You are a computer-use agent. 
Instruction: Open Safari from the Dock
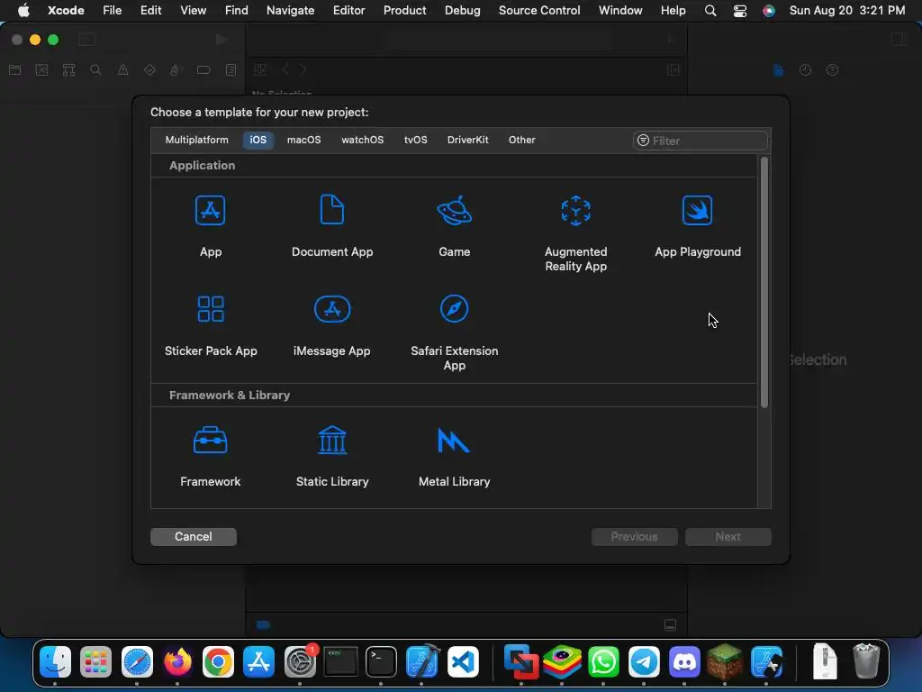137,662
